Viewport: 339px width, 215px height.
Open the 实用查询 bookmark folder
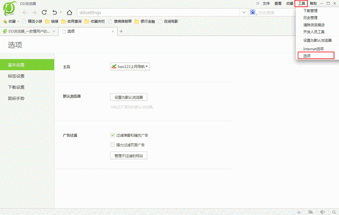click(71, 21)
